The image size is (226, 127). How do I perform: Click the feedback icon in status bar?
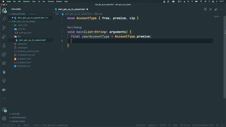pyautogui.click(x=217, y=125)
